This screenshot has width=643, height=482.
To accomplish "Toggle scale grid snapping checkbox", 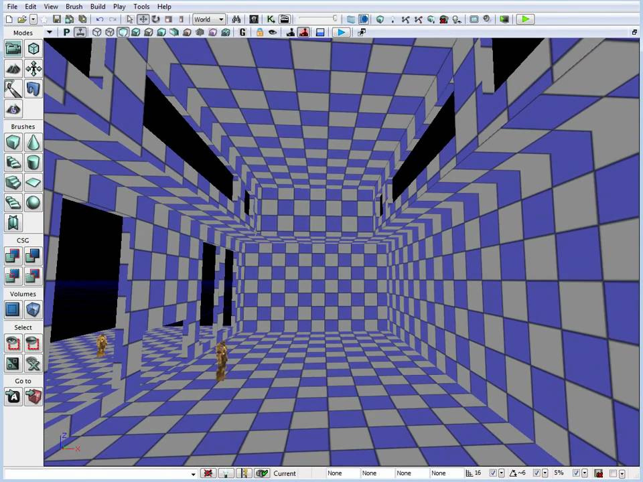I will (x=576, y=473).
